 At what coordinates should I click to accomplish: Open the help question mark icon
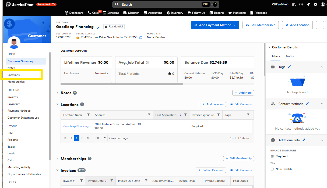point(301,4)
